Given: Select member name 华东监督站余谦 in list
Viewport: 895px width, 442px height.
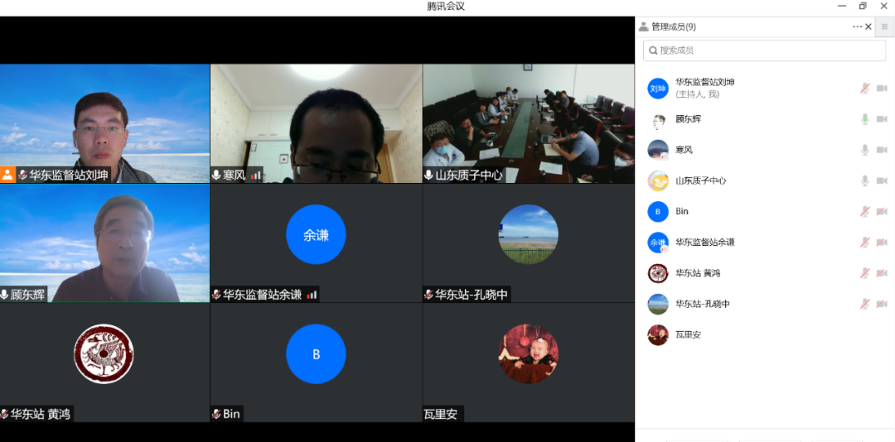Looking at the screenshot, I should coord(705,243).
